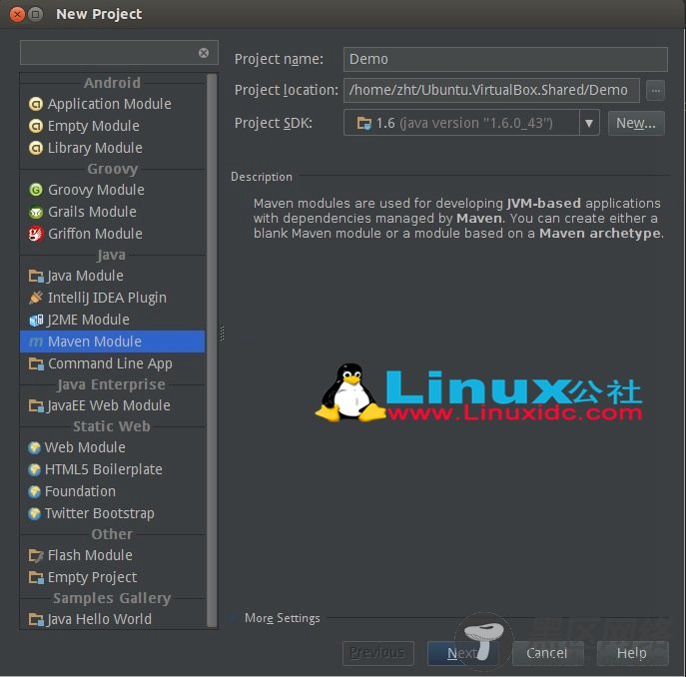Click the Foundation globe icon
The image size is (686, 677).
coord(34,491)
